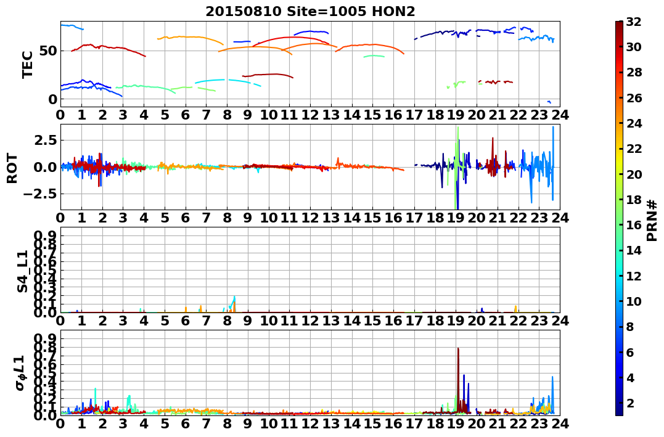Image resolution: width=664 pixels, height=437 pixels.
Task: Click hour 14 tick under σφL1 panel
Action: pyautogui.click(x=352, y=423)
